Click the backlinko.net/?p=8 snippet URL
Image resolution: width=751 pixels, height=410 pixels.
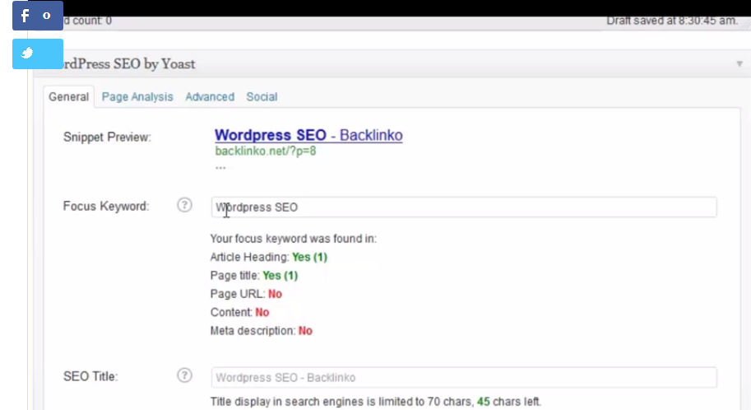click(x=266, y=151)
